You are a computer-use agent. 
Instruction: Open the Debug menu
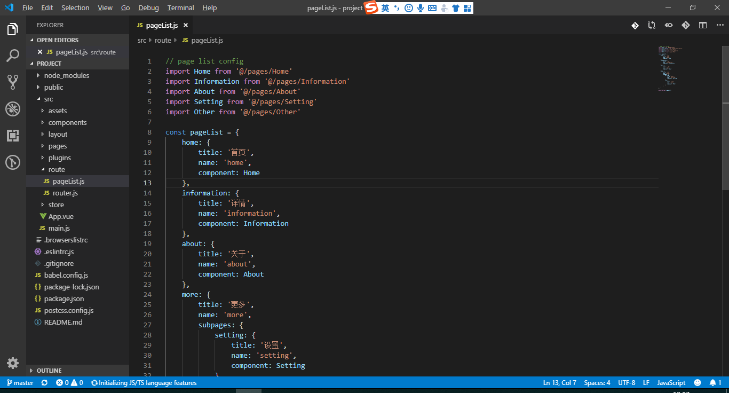pos(148,8)
